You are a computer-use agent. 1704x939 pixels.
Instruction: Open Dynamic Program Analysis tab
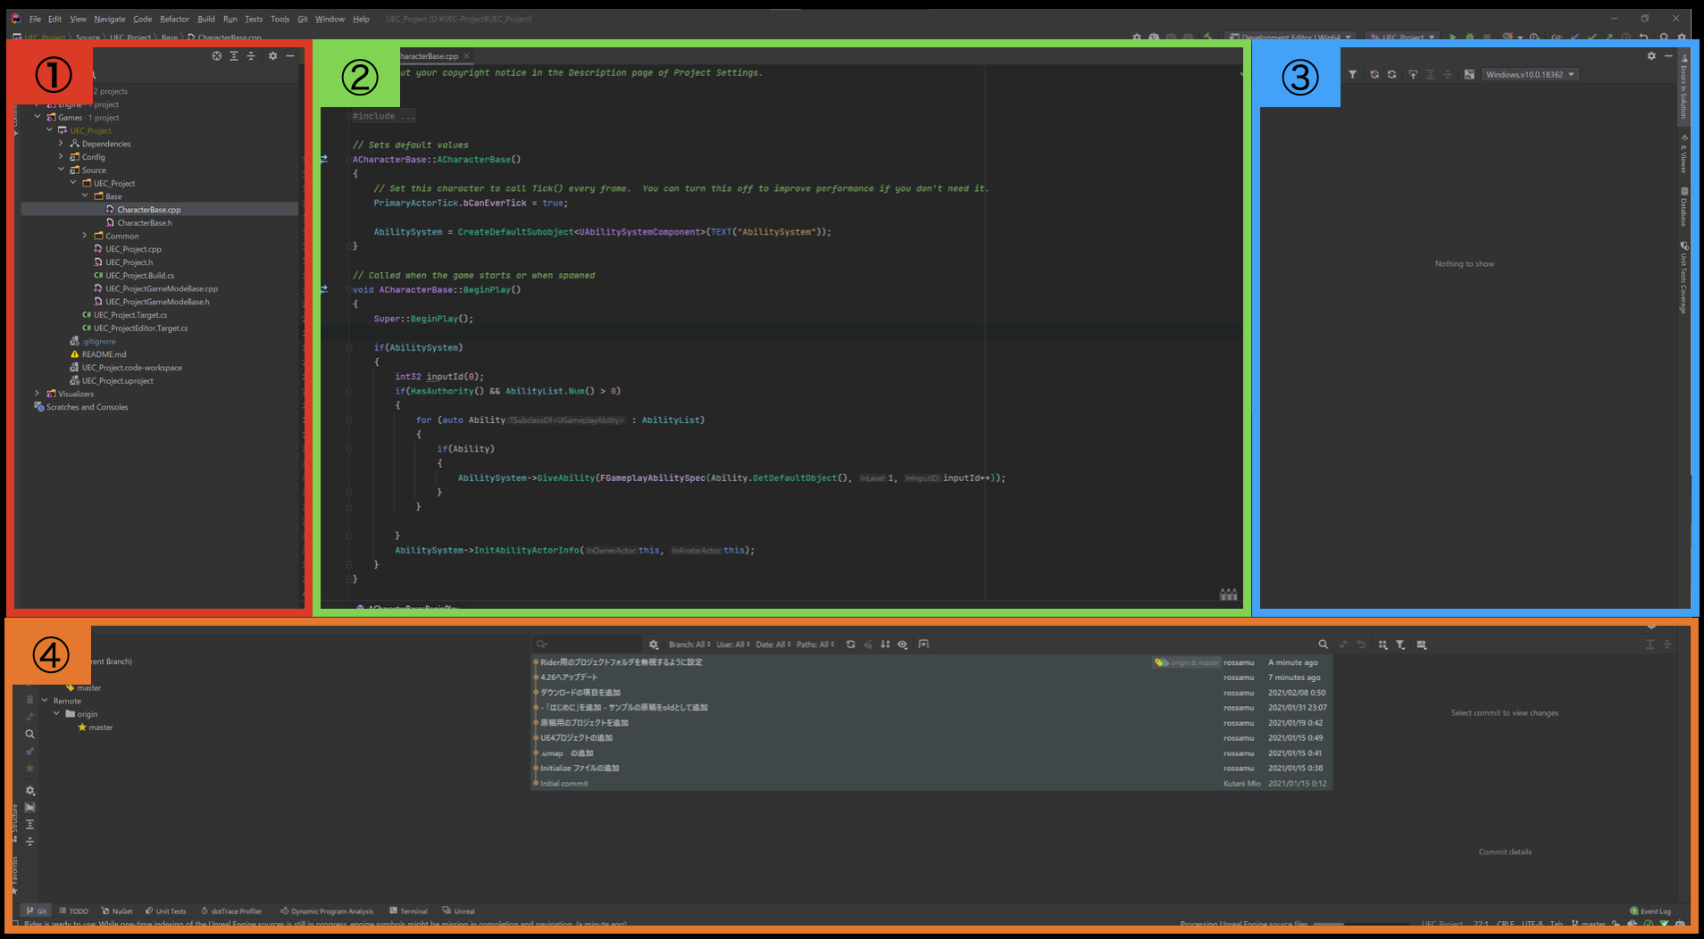tap(327, 911)
